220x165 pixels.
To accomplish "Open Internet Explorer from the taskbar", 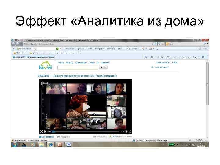I will click(50, 145).
